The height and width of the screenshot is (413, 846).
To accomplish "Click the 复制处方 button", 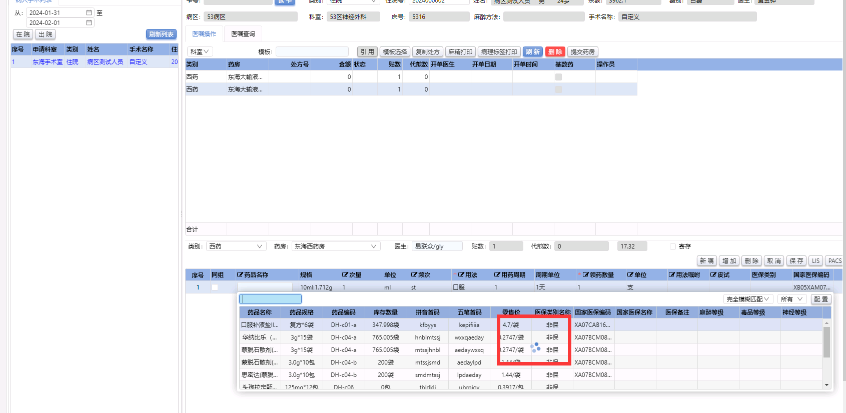I will click(x=427, y=52).
